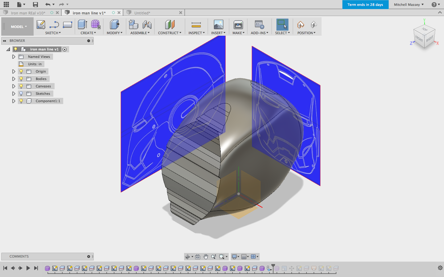
Task: Open the Grid and Snaps dropdown
Action: click(245, 257)
